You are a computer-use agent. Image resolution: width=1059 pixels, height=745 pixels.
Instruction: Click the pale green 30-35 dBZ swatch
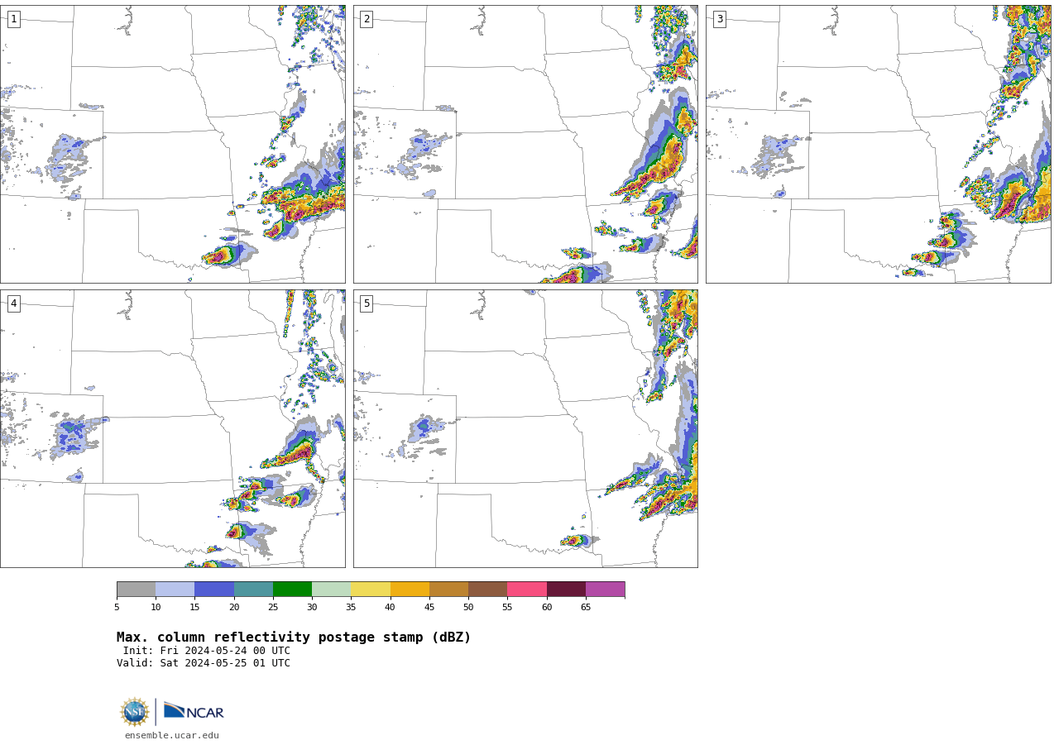pyautogui.click(x=331, y=590)
